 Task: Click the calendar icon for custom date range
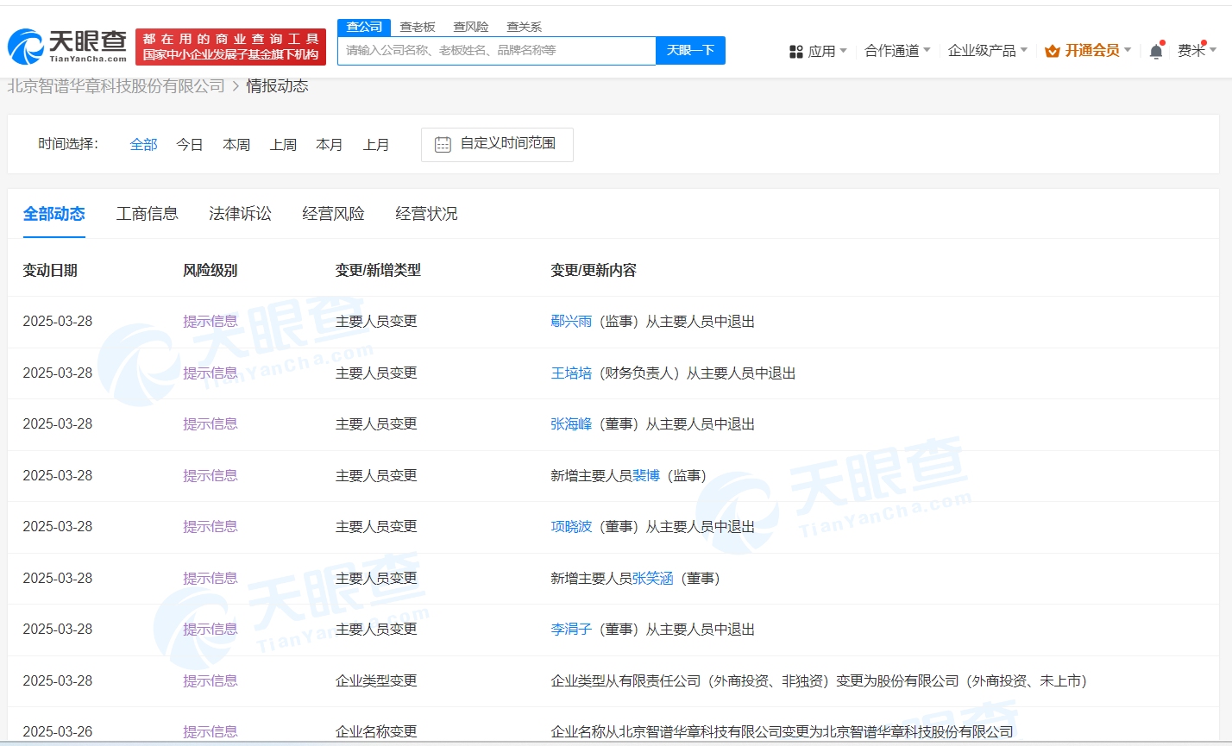tap(443, 144)
